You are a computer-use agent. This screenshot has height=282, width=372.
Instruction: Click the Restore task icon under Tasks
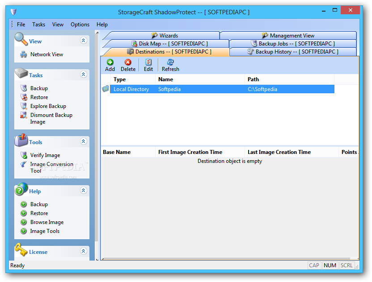click(x=24, y=97)
